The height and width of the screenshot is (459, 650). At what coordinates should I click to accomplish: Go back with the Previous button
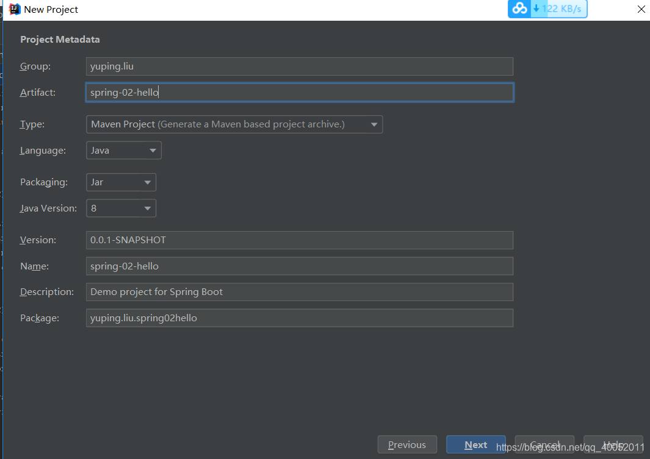click(407, 444)
